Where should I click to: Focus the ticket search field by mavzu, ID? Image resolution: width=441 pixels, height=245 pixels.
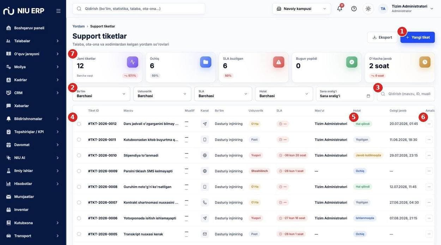[406, 94]
